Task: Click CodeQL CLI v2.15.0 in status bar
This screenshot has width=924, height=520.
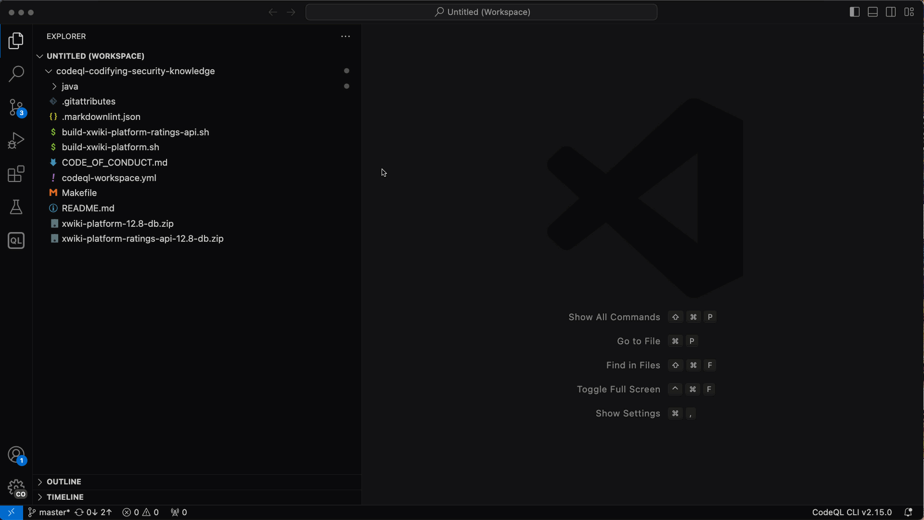Action: point(851,512)
